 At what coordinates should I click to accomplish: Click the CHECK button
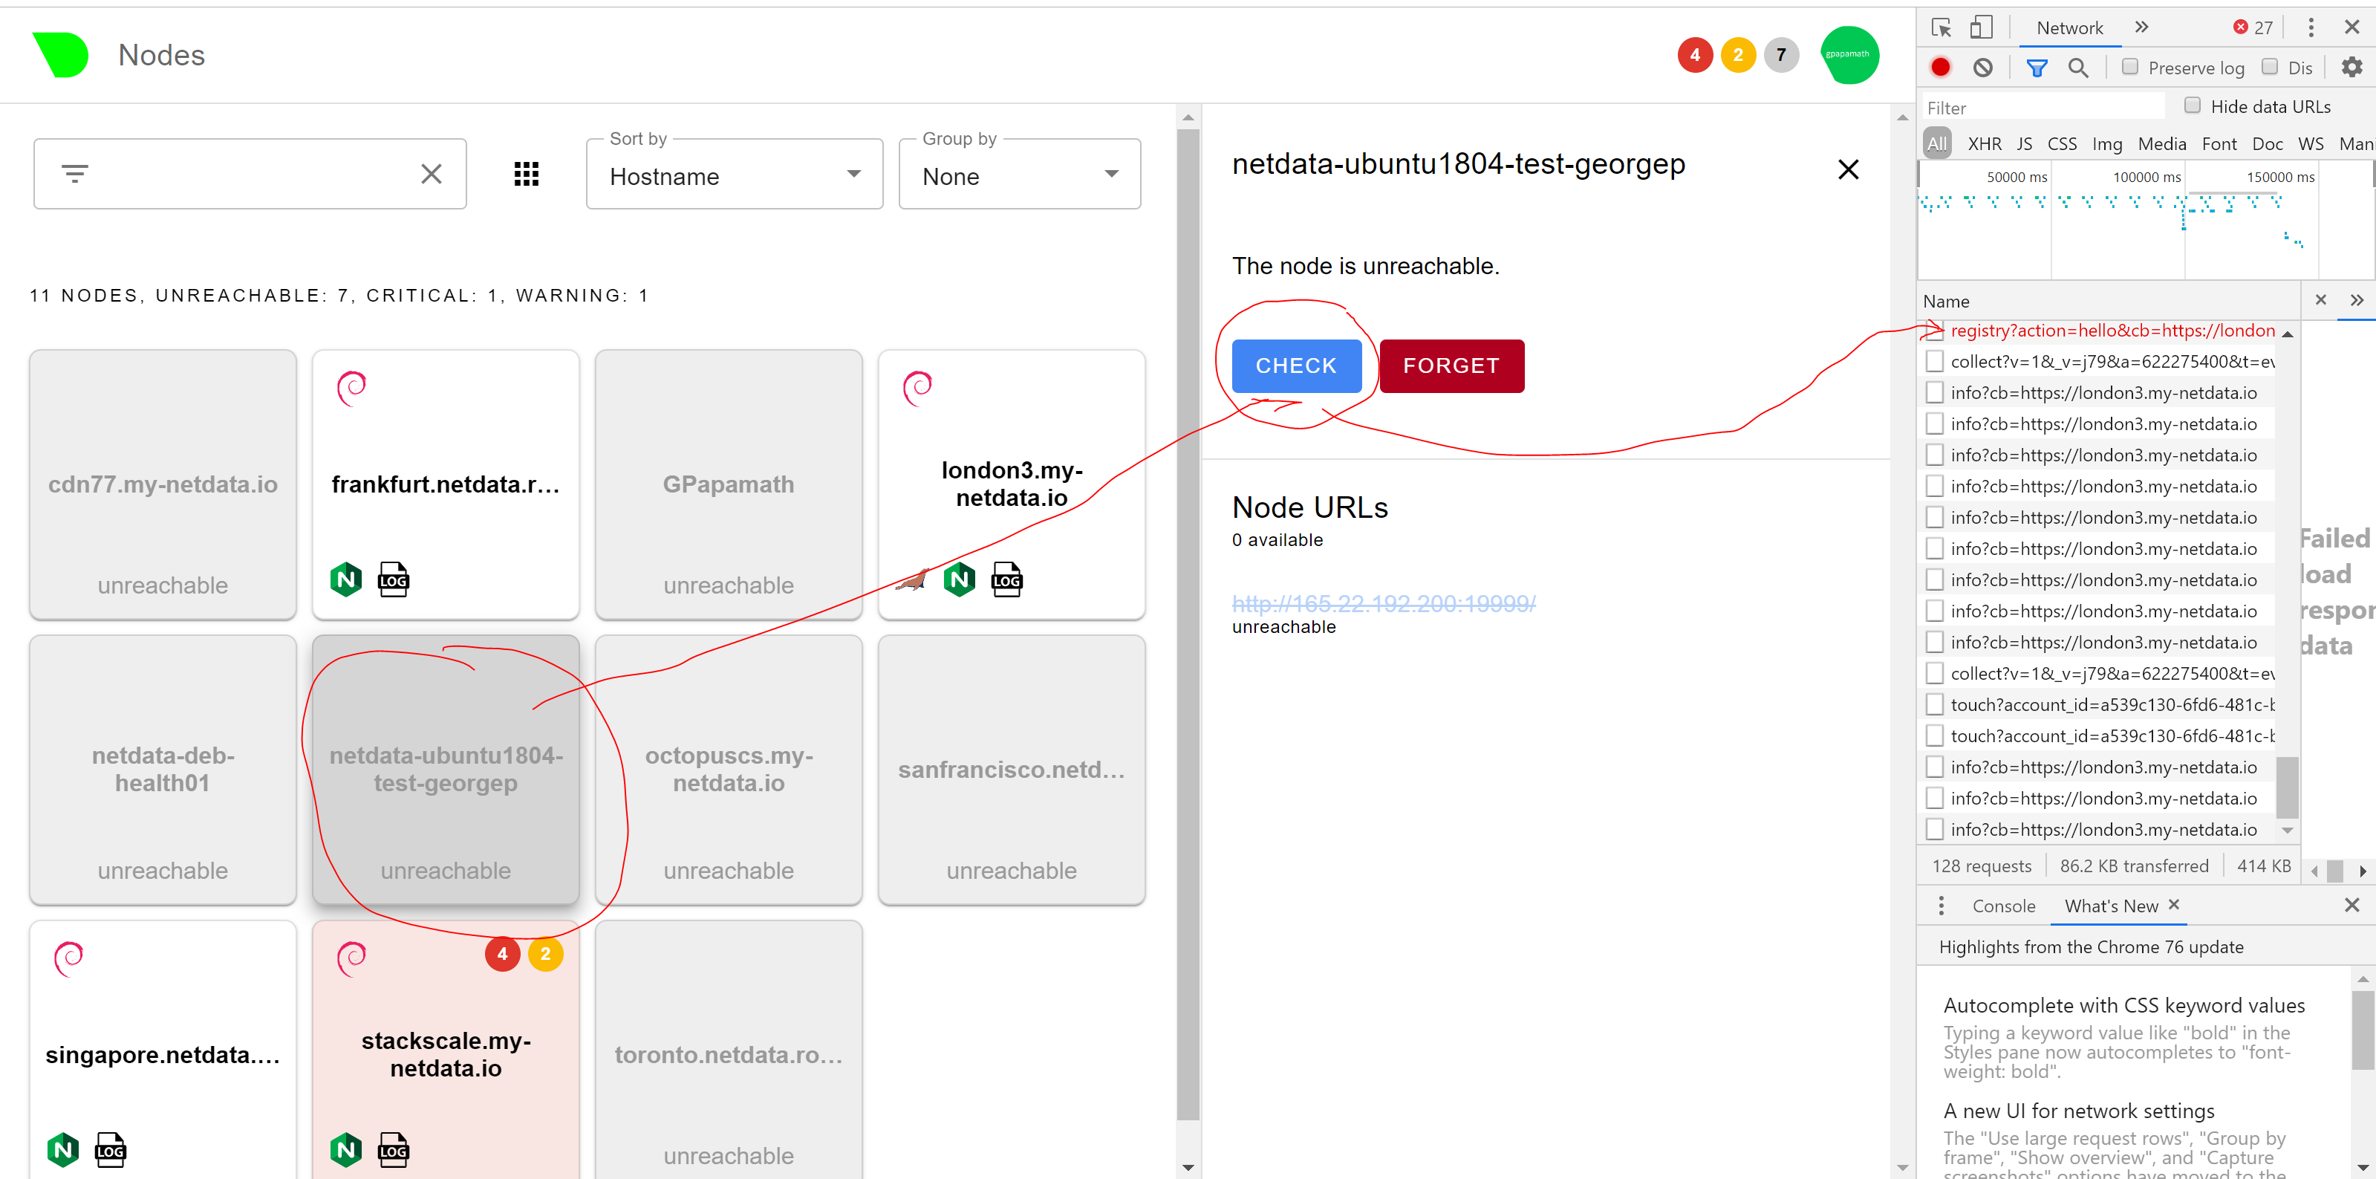coord(1295,366)
